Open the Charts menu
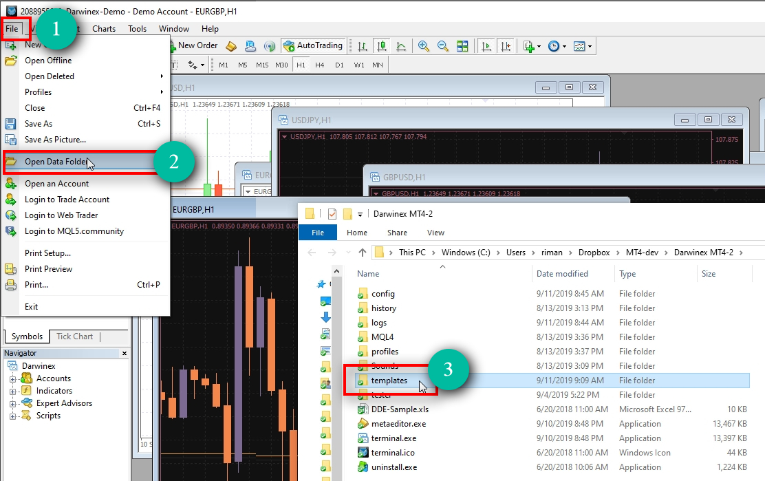 click(x=104, y=29)
